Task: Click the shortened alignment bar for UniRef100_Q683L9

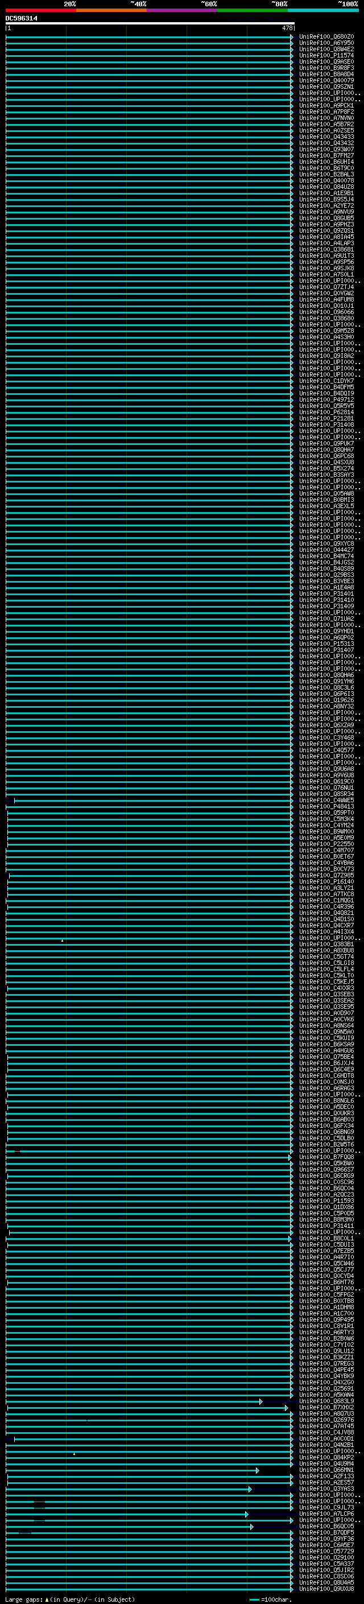Action: pyautogui.click(x=134, y=1401)
